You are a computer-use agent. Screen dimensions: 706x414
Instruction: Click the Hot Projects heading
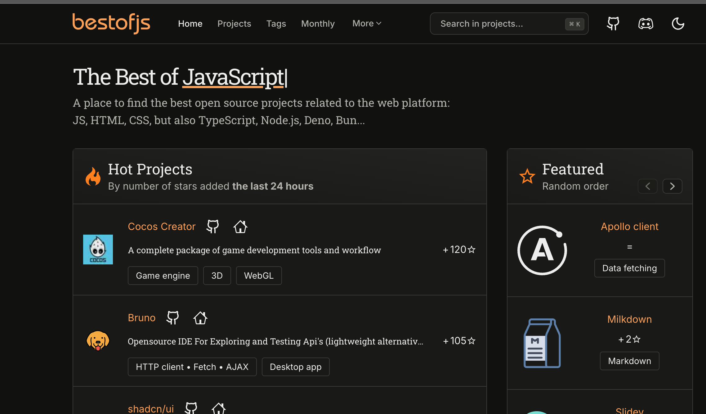click(x=150, y=169)
